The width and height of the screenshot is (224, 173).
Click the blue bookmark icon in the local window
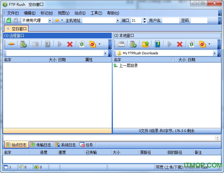157,44
